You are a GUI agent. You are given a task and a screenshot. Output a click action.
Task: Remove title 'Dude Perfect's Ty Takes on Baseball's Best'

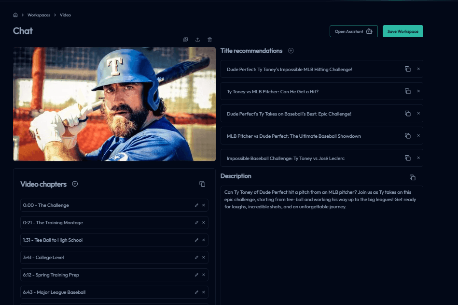(418, 114)
